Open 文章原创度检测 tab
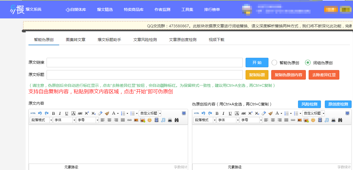This screenshot has height=170, width=353. point(183,40)
